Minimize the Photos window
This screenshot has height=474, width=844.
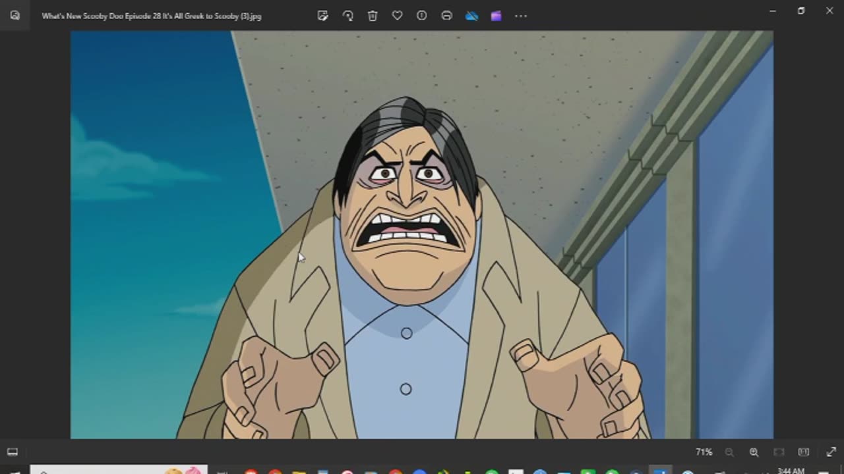[773, 11]
